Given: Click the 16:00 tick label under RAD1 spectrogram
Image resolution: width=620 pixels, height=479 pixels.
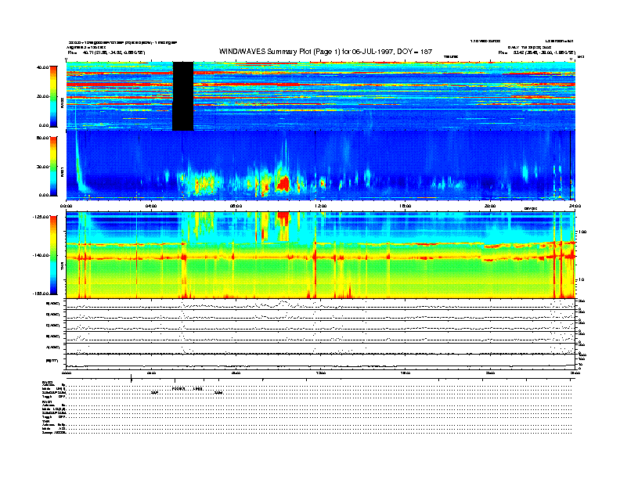Looking at the screenshot, I should coord(406,206).
